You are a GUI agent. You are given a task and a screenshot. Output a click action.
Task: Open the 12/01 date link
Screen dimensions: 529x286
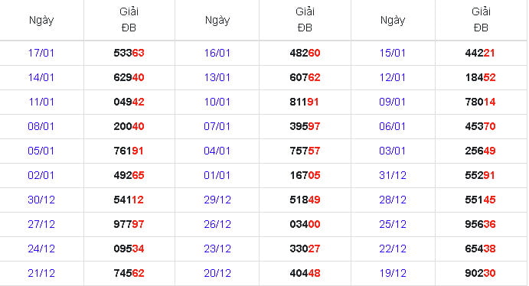393,77
